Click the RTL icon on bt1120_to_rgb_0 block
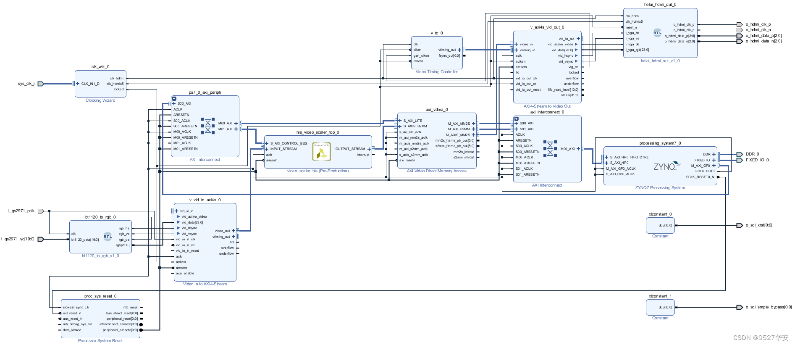This screenshot has height=345, width=795. pos(108,237)
